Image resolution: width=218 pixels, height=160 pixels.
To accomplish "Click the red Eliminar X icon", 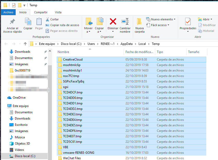I will (x=113, y=21).
